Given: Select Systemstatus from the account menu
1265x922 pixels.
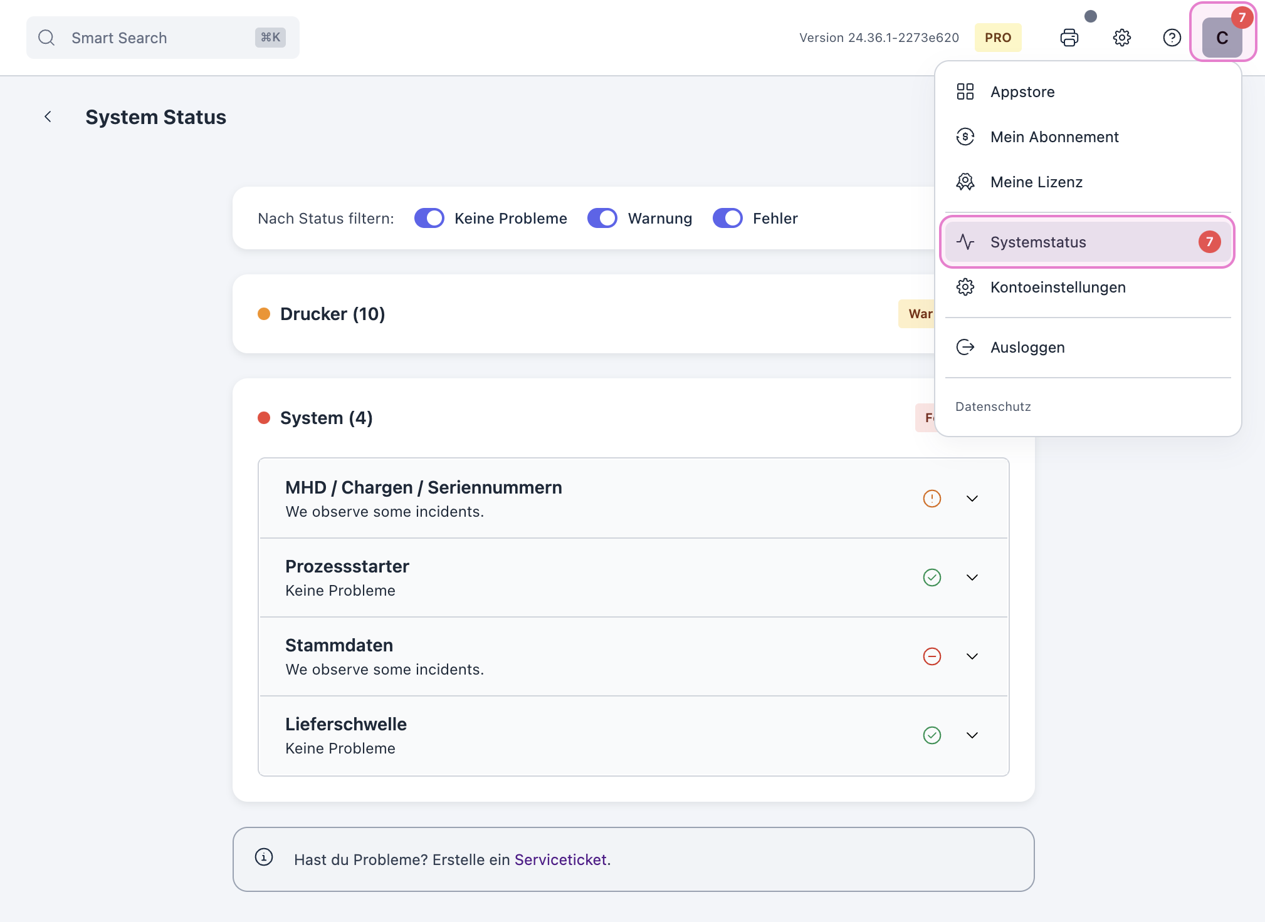Looking at the screenshot, I should [x=1038, y=242].
